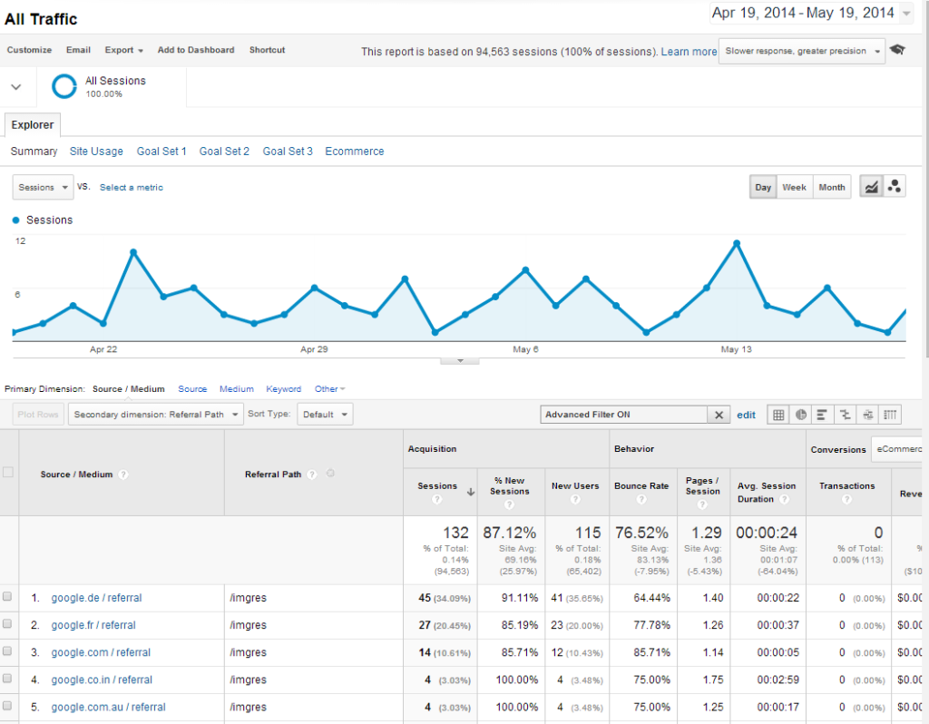Open help icon next to Referral Path
The height and width of the screenshot is (724, 929).
(x=312, y=475)
